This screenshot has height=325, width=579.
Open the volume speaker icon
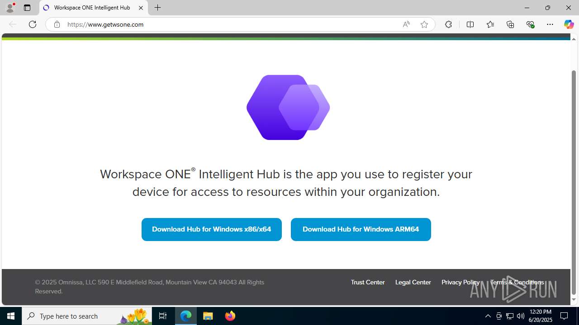(521, 316)
